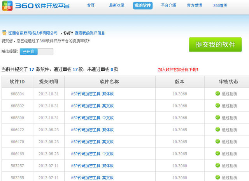249x181 pixels.
Task: Click date 2013-08-23 in row 606472
Action: 49,130
